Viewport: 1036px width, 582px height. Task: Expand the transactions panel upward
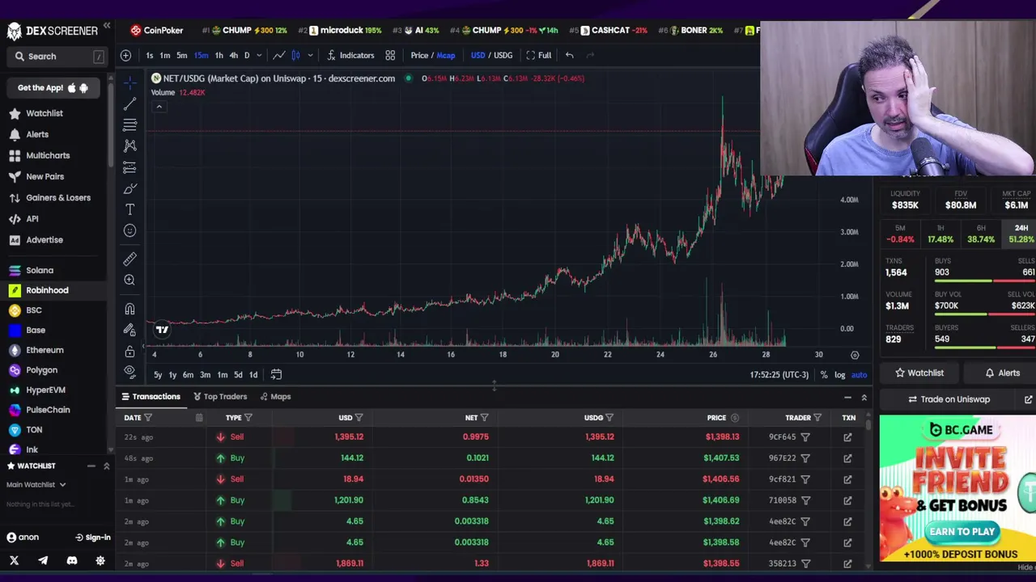pos(864,397)
